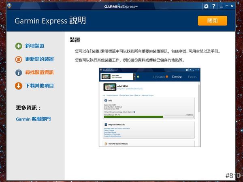Image resolution: width=243 pixels, height=182 pixels.
Task: Open help via the question mark icon
Action: pos(214,6)
